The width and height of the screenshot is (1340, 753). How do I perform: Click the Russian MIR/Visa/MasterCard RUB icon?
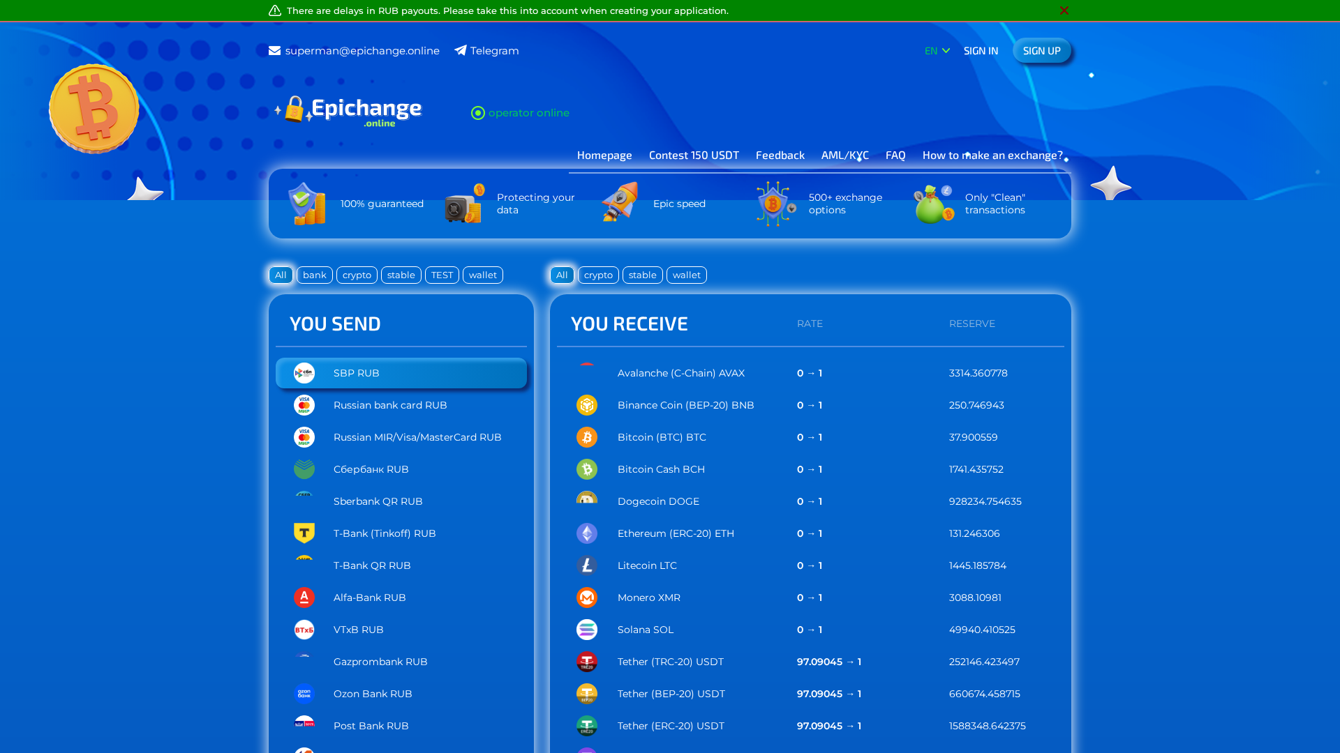pyautogui.click(x=304, y=437)
